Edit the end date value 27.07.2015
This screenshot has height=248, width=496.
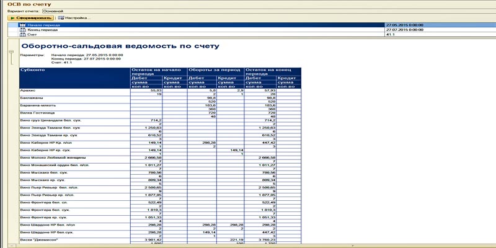point(403,30)
